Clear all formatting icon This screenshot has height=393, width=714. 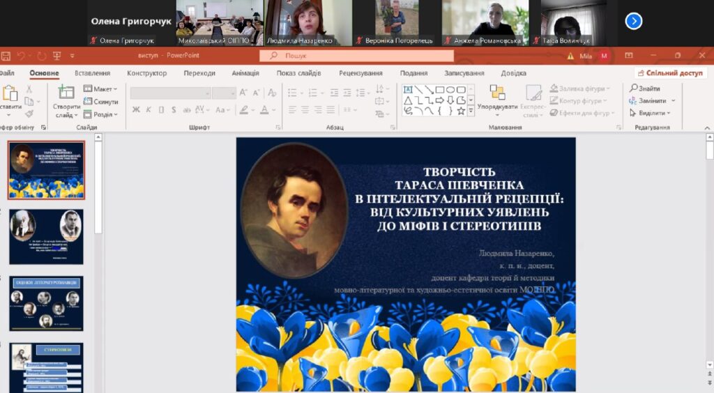tap(273, 93)
